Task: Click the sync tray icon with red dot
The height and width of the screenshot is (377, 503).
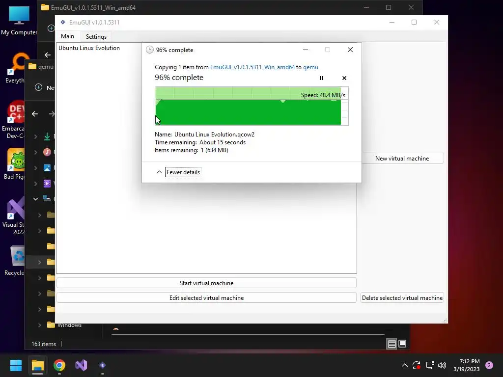Action: tap(417, 365)
